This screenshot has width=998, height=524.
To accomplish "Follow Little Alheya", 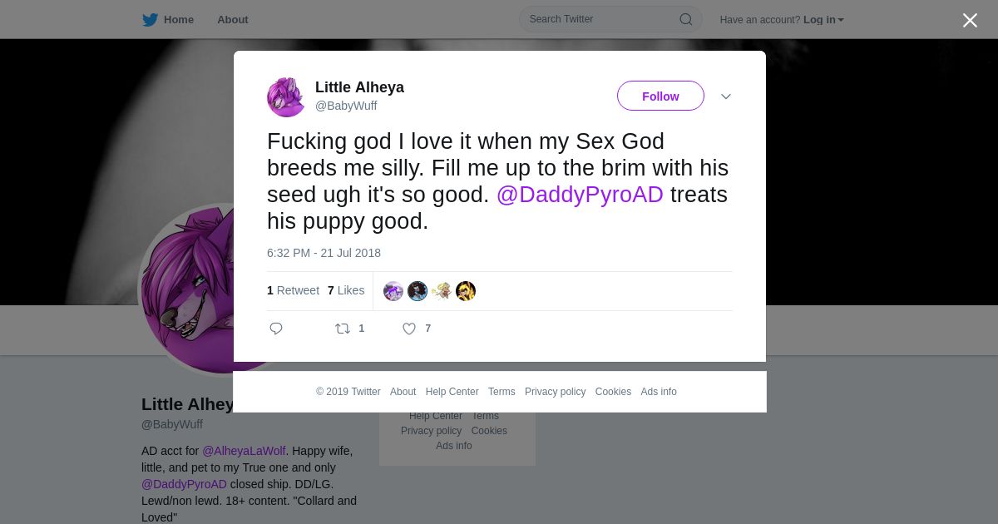I will coord(660,96).
